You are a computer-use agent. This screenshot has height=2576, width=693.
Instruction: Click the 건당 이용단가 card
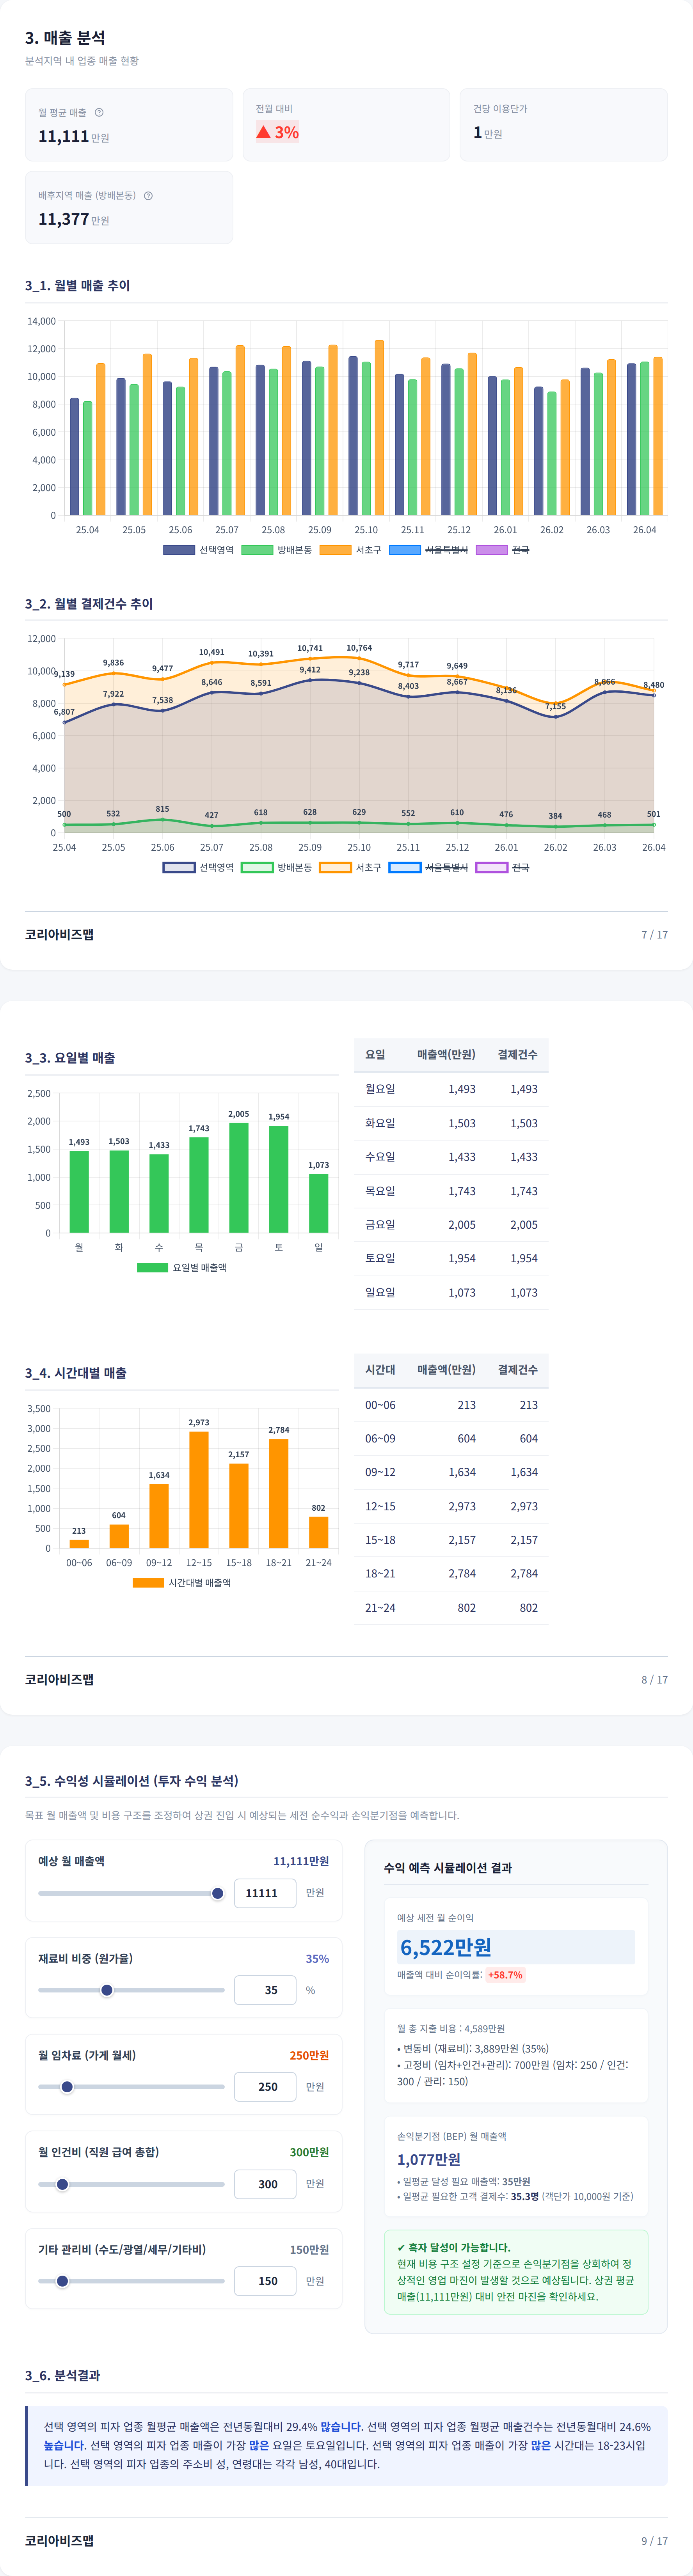click(x=564, y=125)
